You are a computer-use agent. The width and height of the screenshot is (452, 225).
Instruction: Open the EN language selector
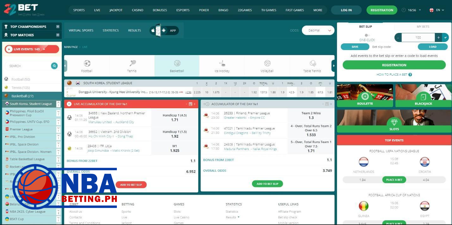437,10
